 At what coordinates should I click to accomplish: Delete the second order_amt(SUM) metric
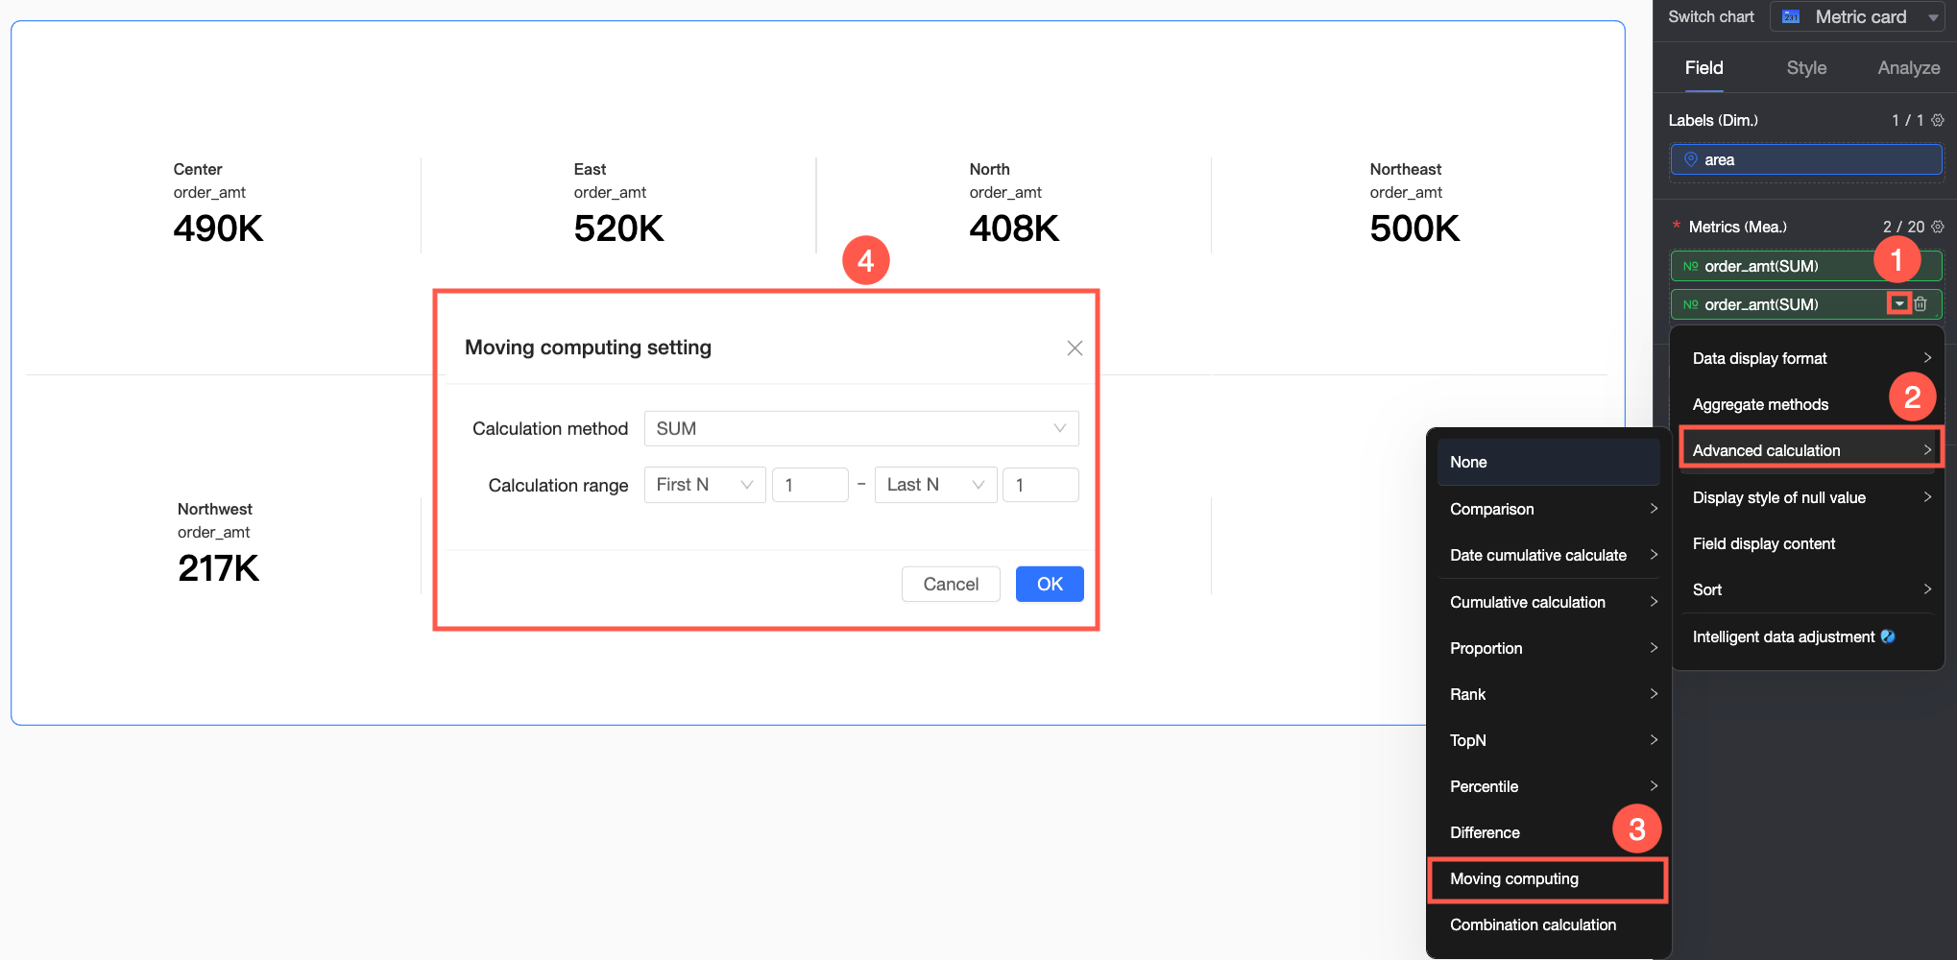(1921, 304)
